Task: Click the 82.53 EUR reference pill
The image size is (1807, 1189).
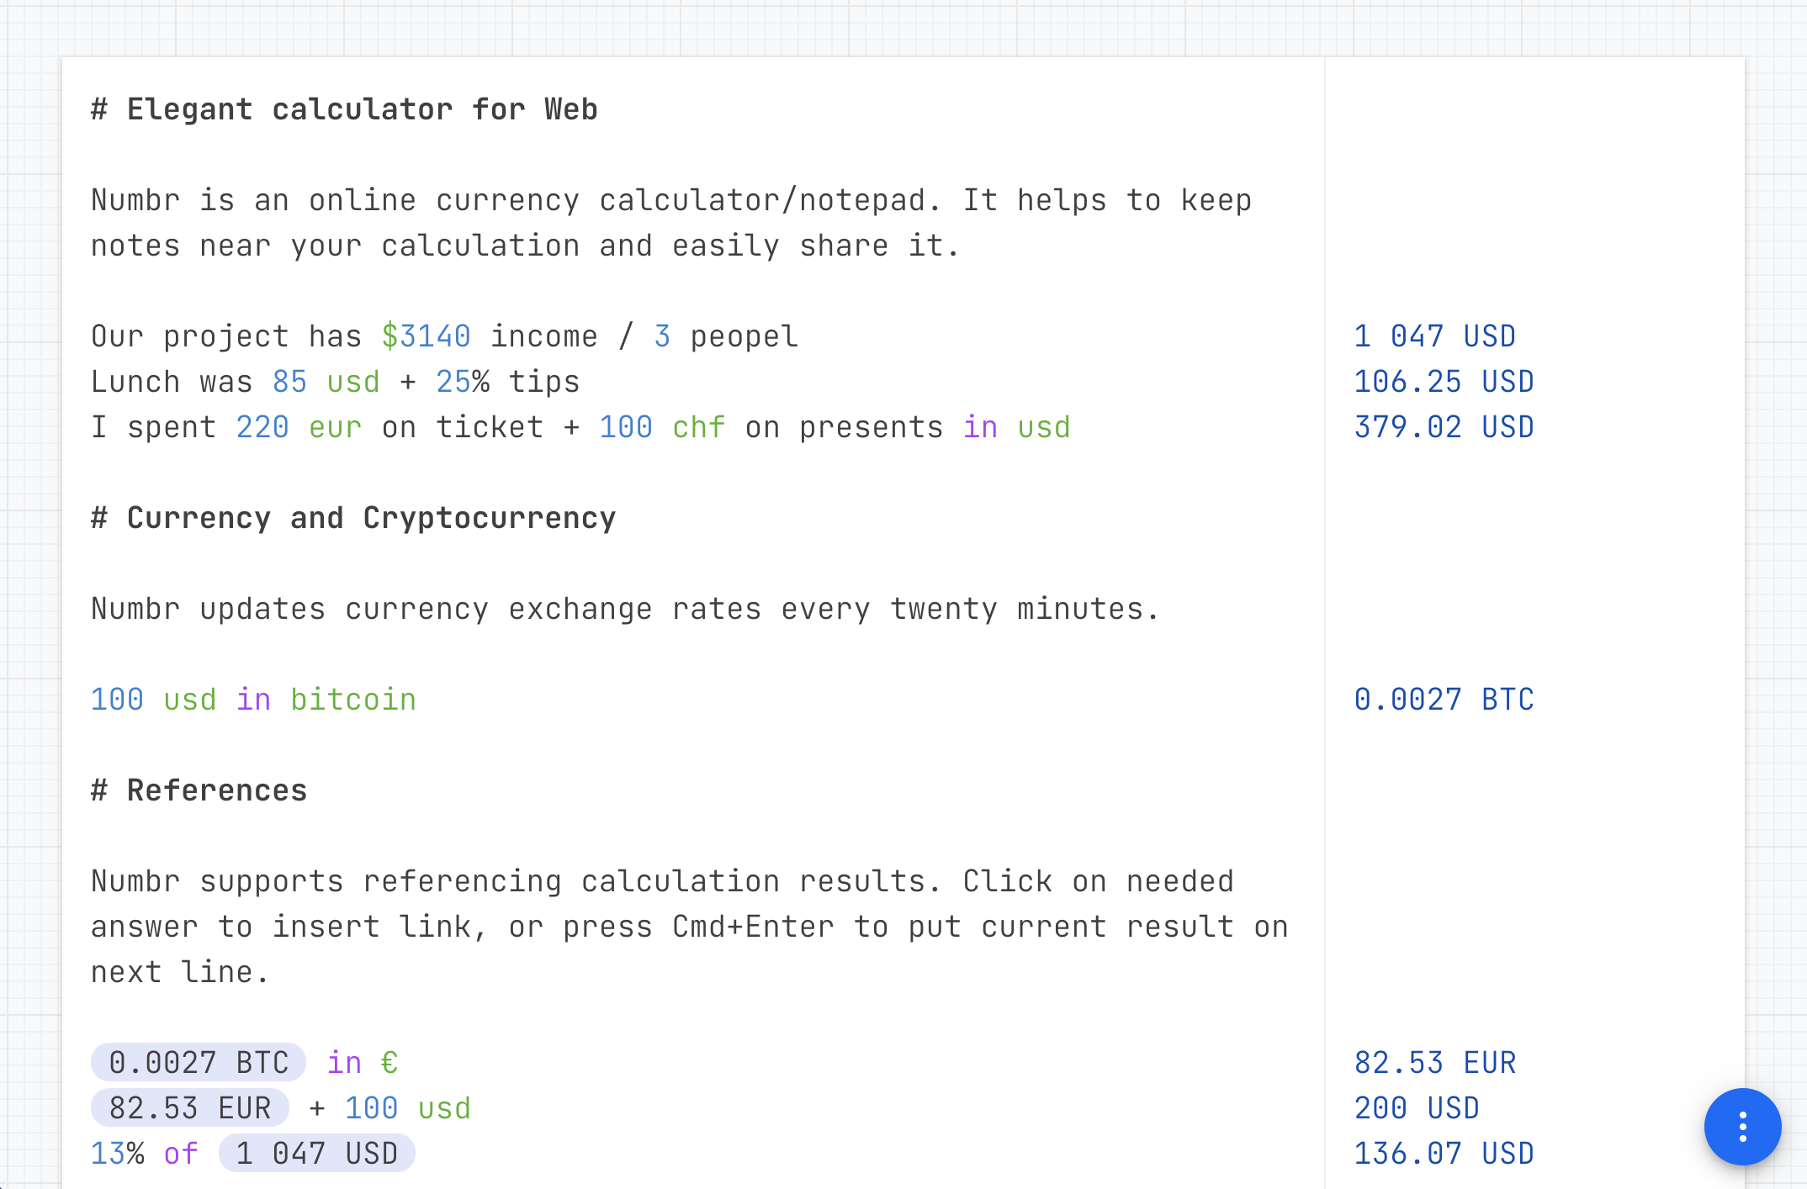Action: click(190, 1108)
